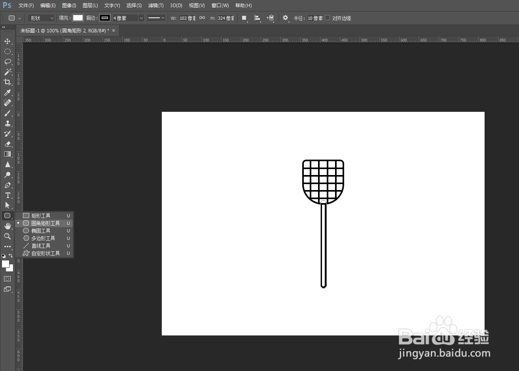Click the stroke color swatch

pos(105,18)
